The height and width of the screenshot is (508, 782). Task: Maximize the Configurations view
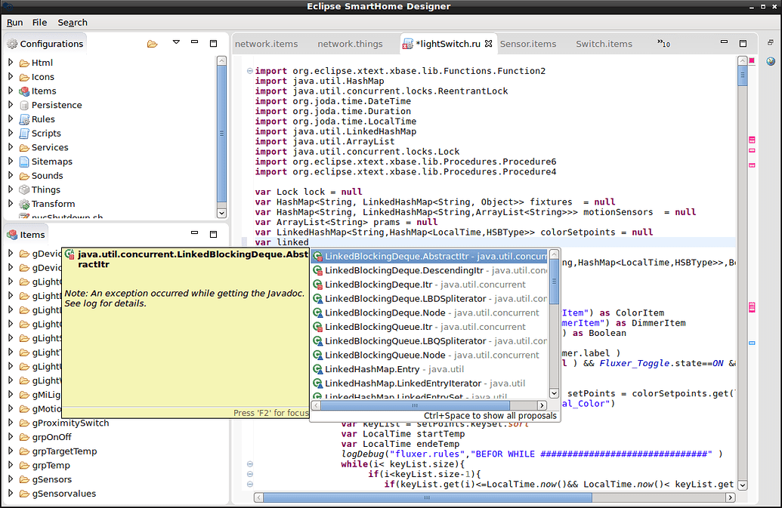(x=215, y=43)
